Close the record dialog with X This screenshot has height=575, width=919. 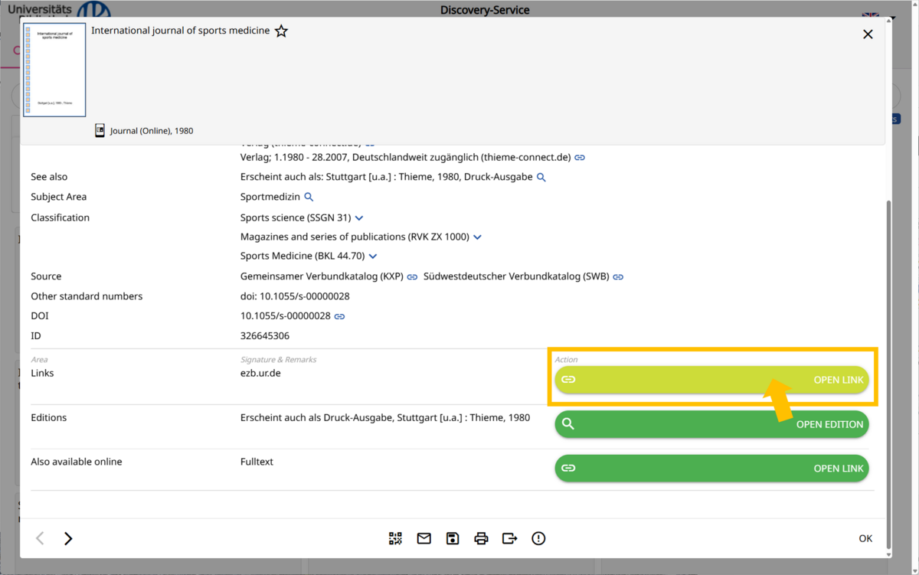[x=868, y=34]
